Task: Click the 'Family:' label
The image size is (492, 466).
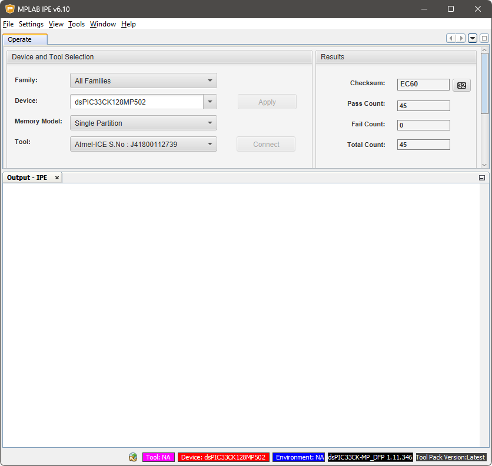Action: tap(26, 81)
